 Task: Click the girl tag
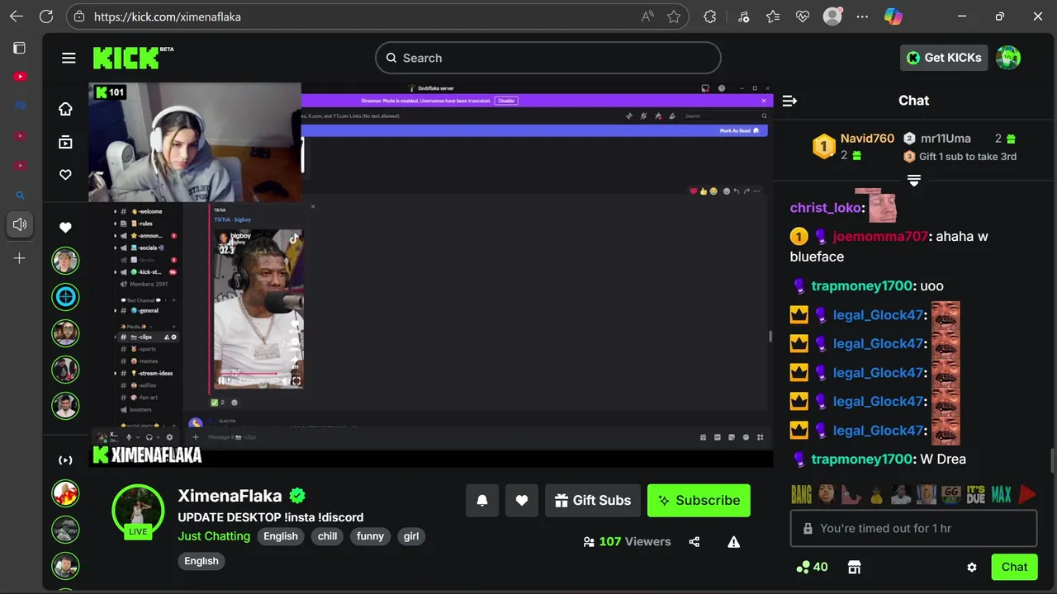[411, 536]
